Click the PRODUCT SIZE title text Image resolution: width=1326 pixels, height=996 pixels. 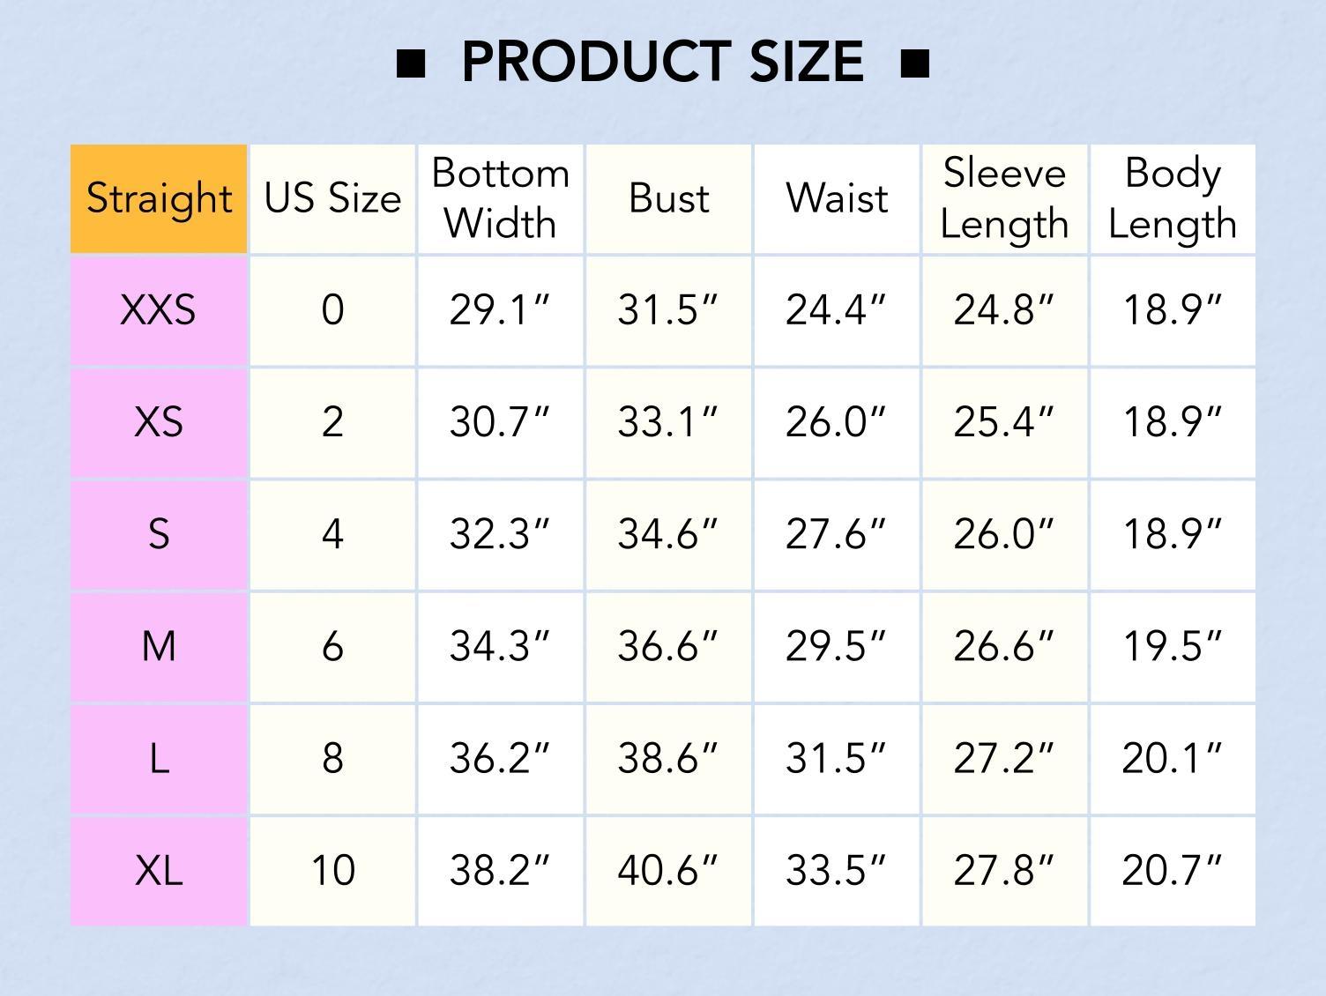pyautogui.click(x=662, y=62)
